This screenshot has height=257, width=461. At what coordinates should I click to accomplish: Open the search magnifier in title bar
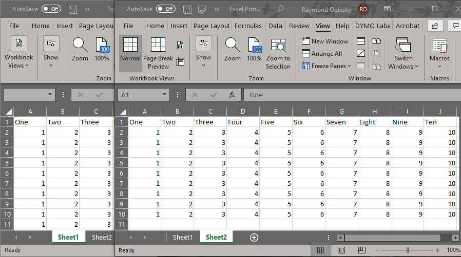280,9
